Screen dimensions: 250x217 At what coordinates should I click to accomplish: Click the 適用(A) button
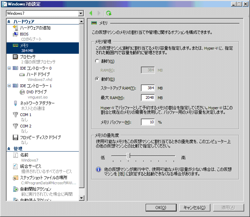point(228,208)
